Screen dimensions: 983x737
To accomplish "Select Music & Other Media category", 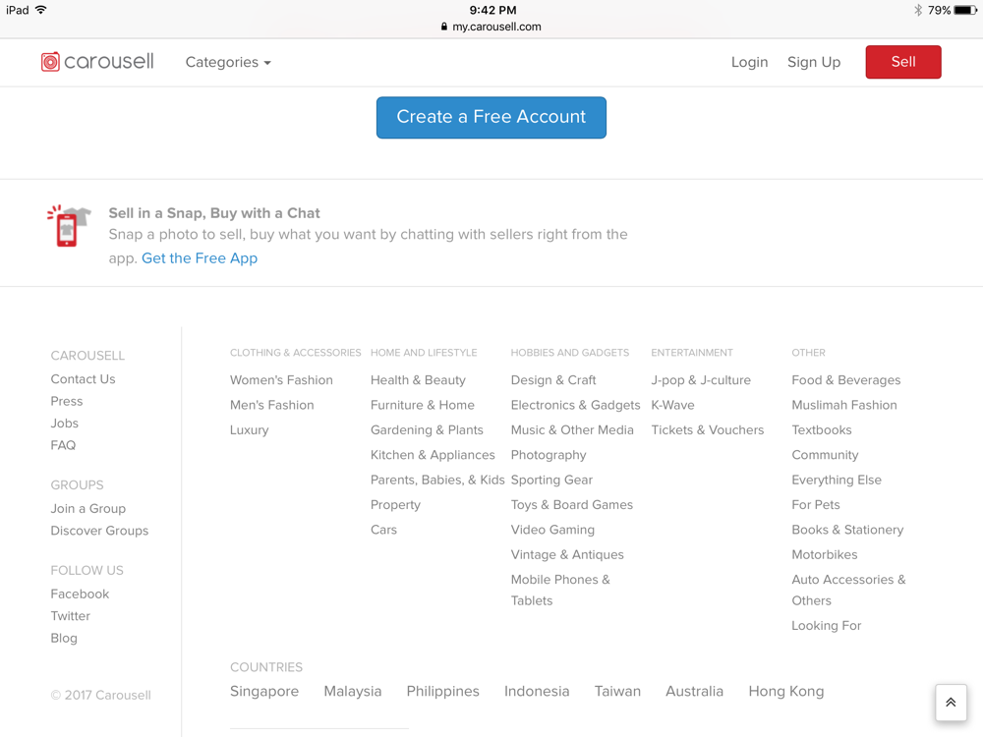I will pos(572,430).
